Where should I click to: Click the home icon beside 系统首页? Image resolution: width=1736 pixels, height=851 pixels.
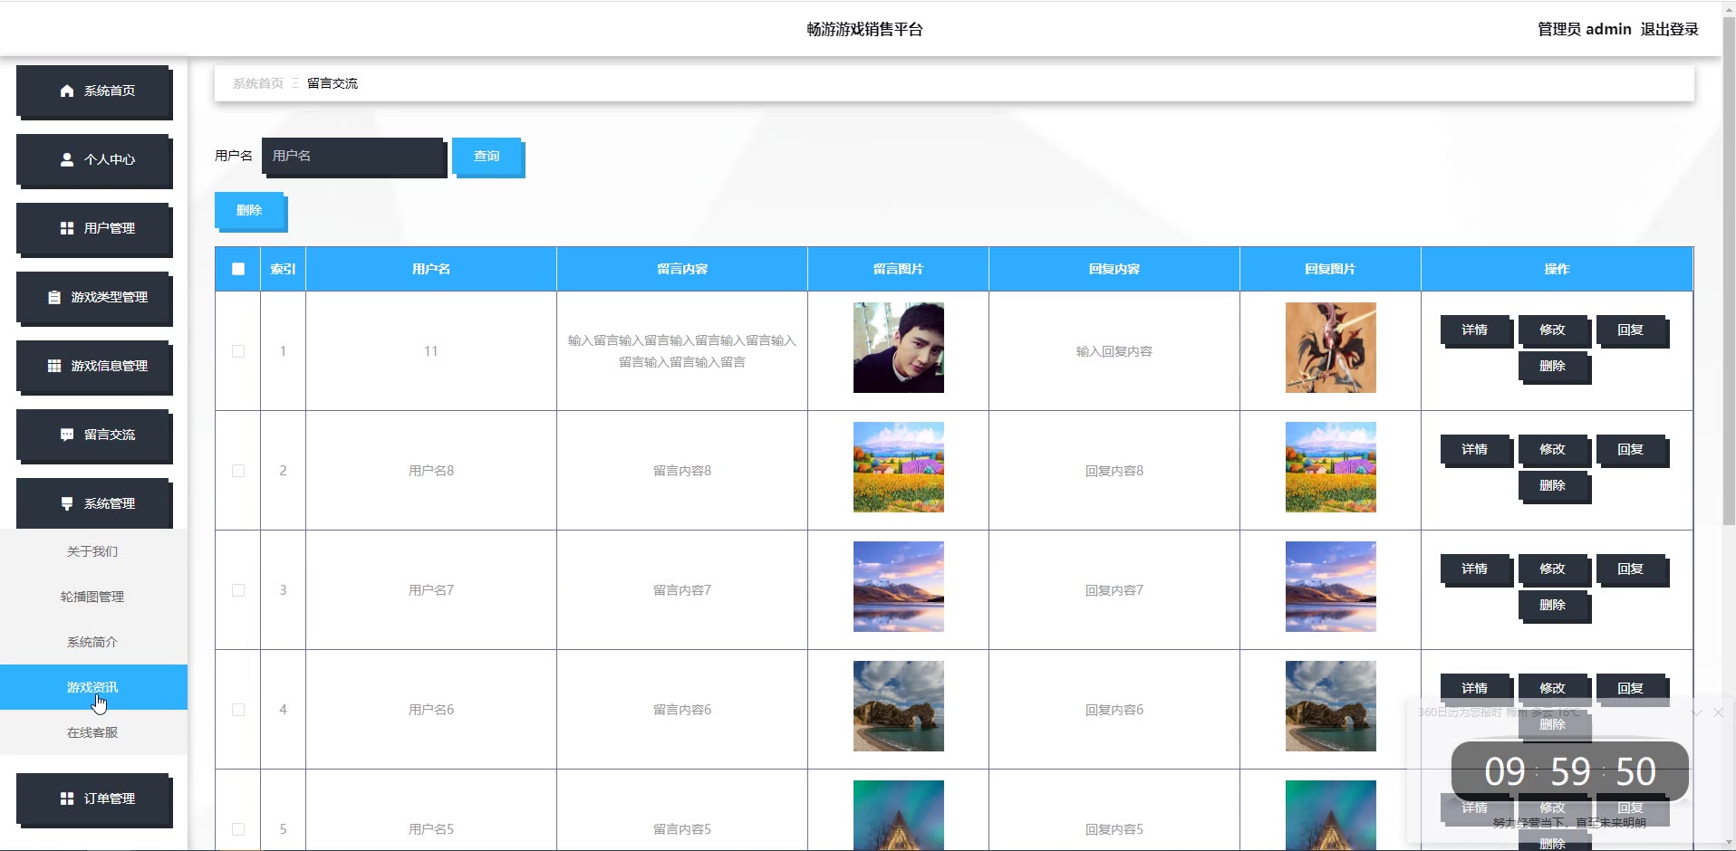click(67, 91)
